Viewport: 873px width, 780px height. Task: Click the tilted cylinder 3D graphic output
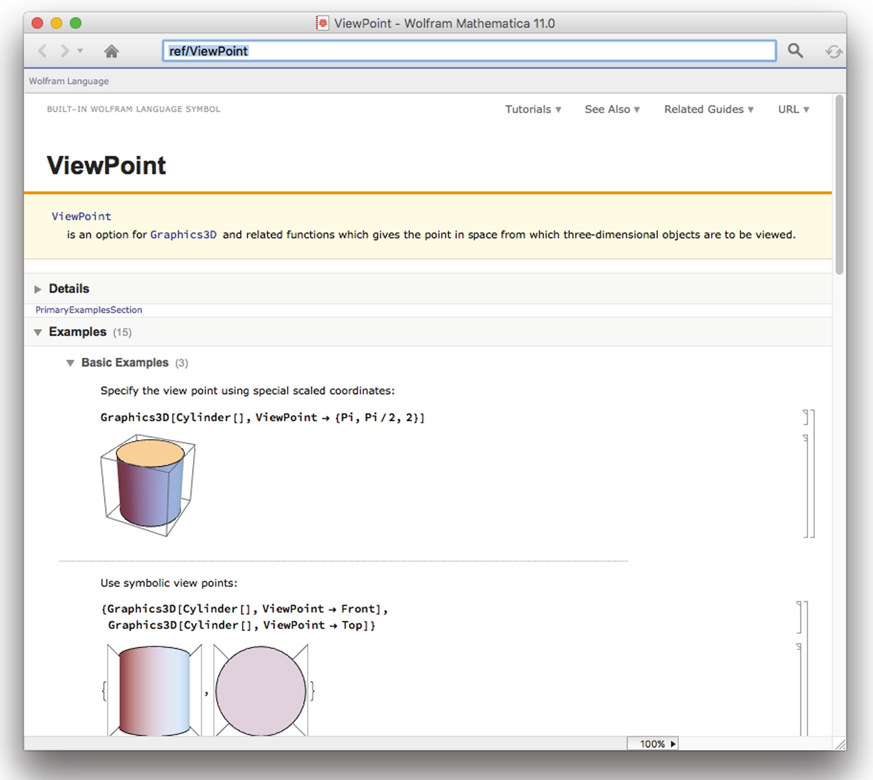148,485
